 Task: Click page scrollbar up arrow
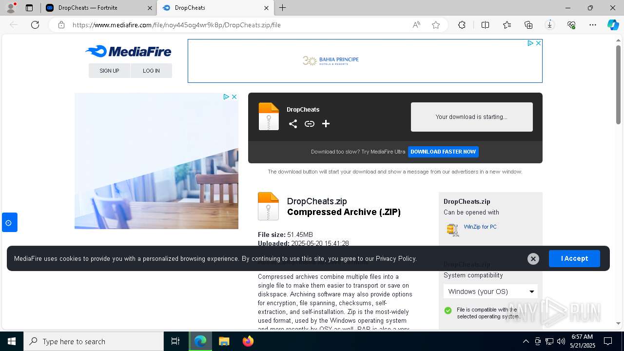pyautogui.click(x=618, y=40)
